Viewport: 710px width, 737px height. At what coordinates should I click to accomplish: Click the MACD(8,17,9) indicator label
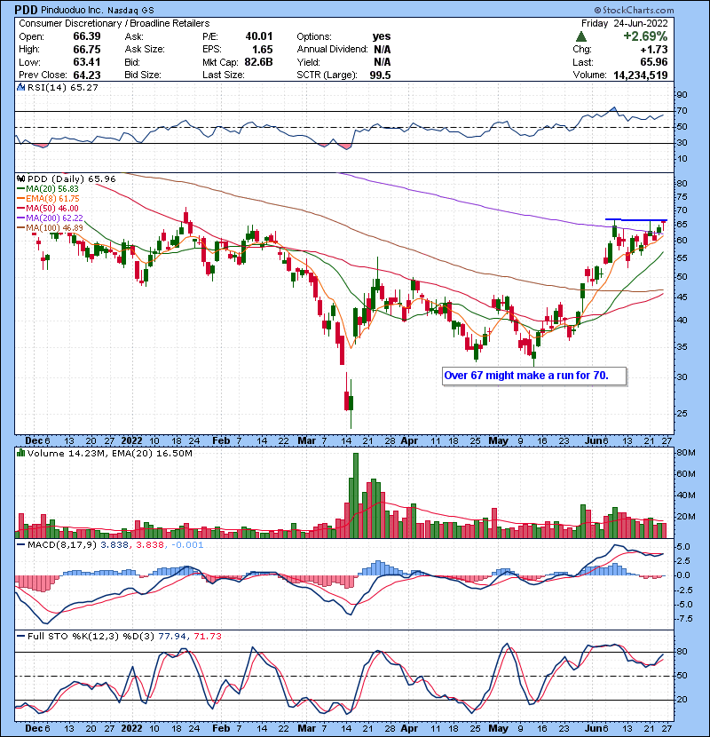click(62, 545)
